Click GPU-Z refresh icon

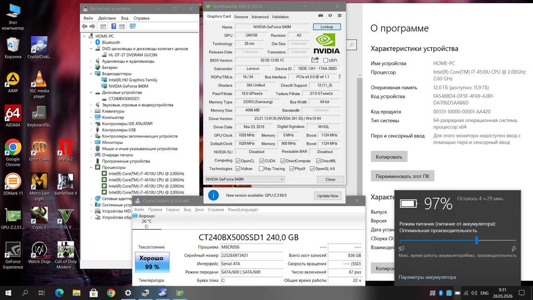(x=330, y=15)
